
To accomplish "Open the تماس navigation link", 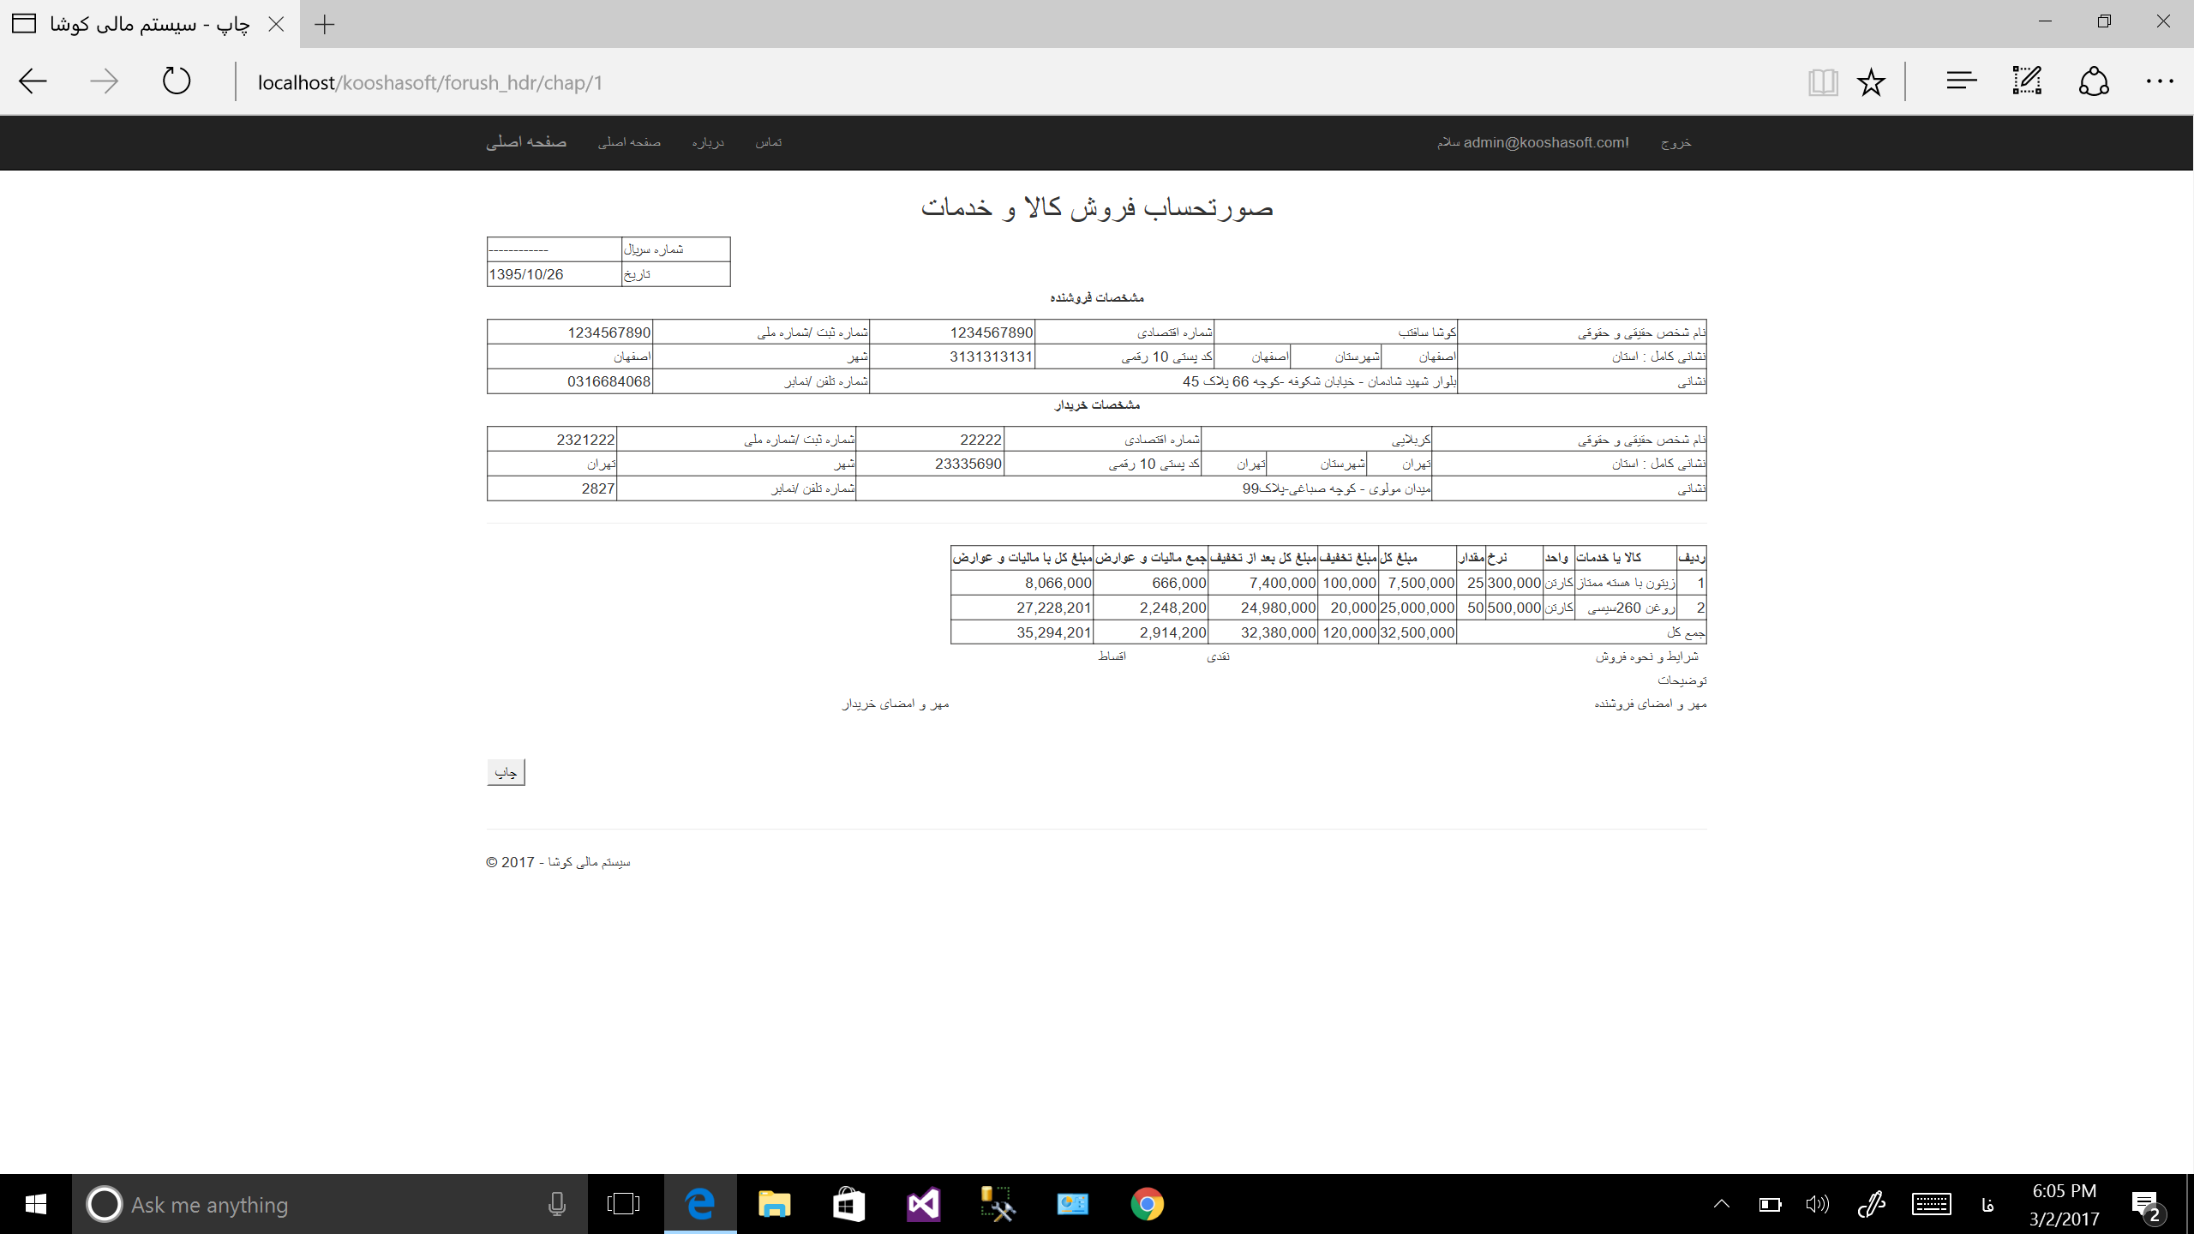I will (768, 142).
